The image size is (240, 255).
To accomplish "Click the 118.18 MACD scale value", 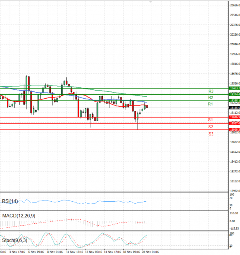I will click(x=235, y=213).
